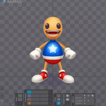
Task: Select the Weights tool
Action: coord(20,100)
